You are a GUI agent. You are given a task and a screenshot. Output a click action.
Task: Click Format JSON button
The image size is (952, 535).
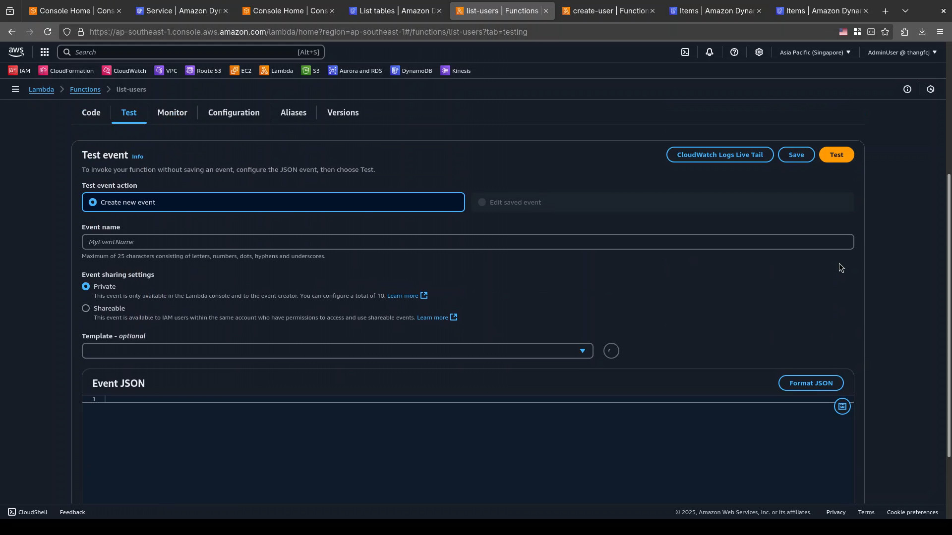click(811, 383)
